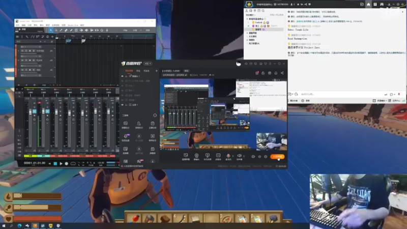
Task: Select the Range tool in Studio One
Action: point(56,31)
